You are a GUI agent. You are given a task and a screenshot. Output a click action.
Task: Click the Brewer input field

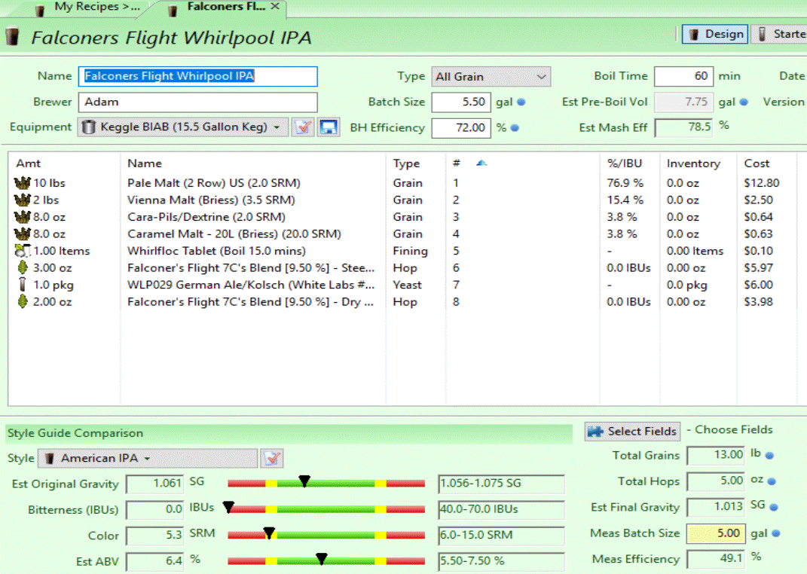click(197, 102)
